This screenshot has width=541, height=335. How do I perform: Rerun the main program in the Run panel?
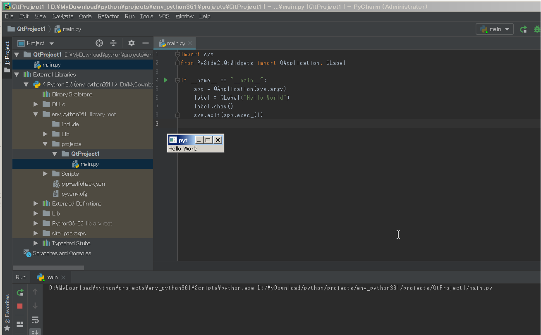pyautogui.click(x=20, y=292)
